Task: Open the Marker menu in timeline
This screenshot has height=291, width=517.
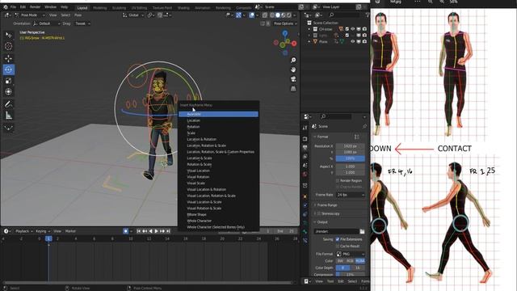Action: click(70, 231)
